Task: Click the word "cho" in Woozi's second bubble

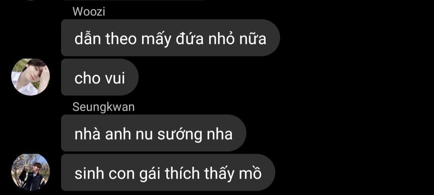Action: point(87,78)
